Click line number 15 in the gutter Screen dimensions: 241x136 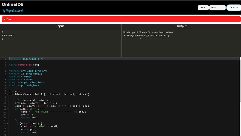click(x=5, y=100)
